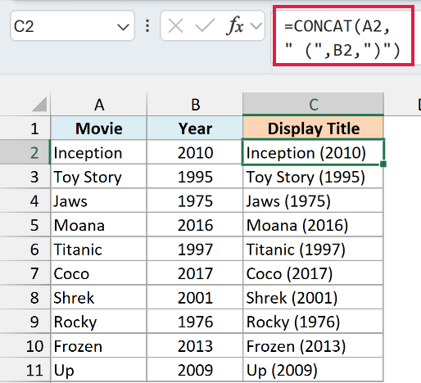Screen dimensions: 421x383
Task: Select the Titanic (1997) cell
Action: click(x=313, y=249)
